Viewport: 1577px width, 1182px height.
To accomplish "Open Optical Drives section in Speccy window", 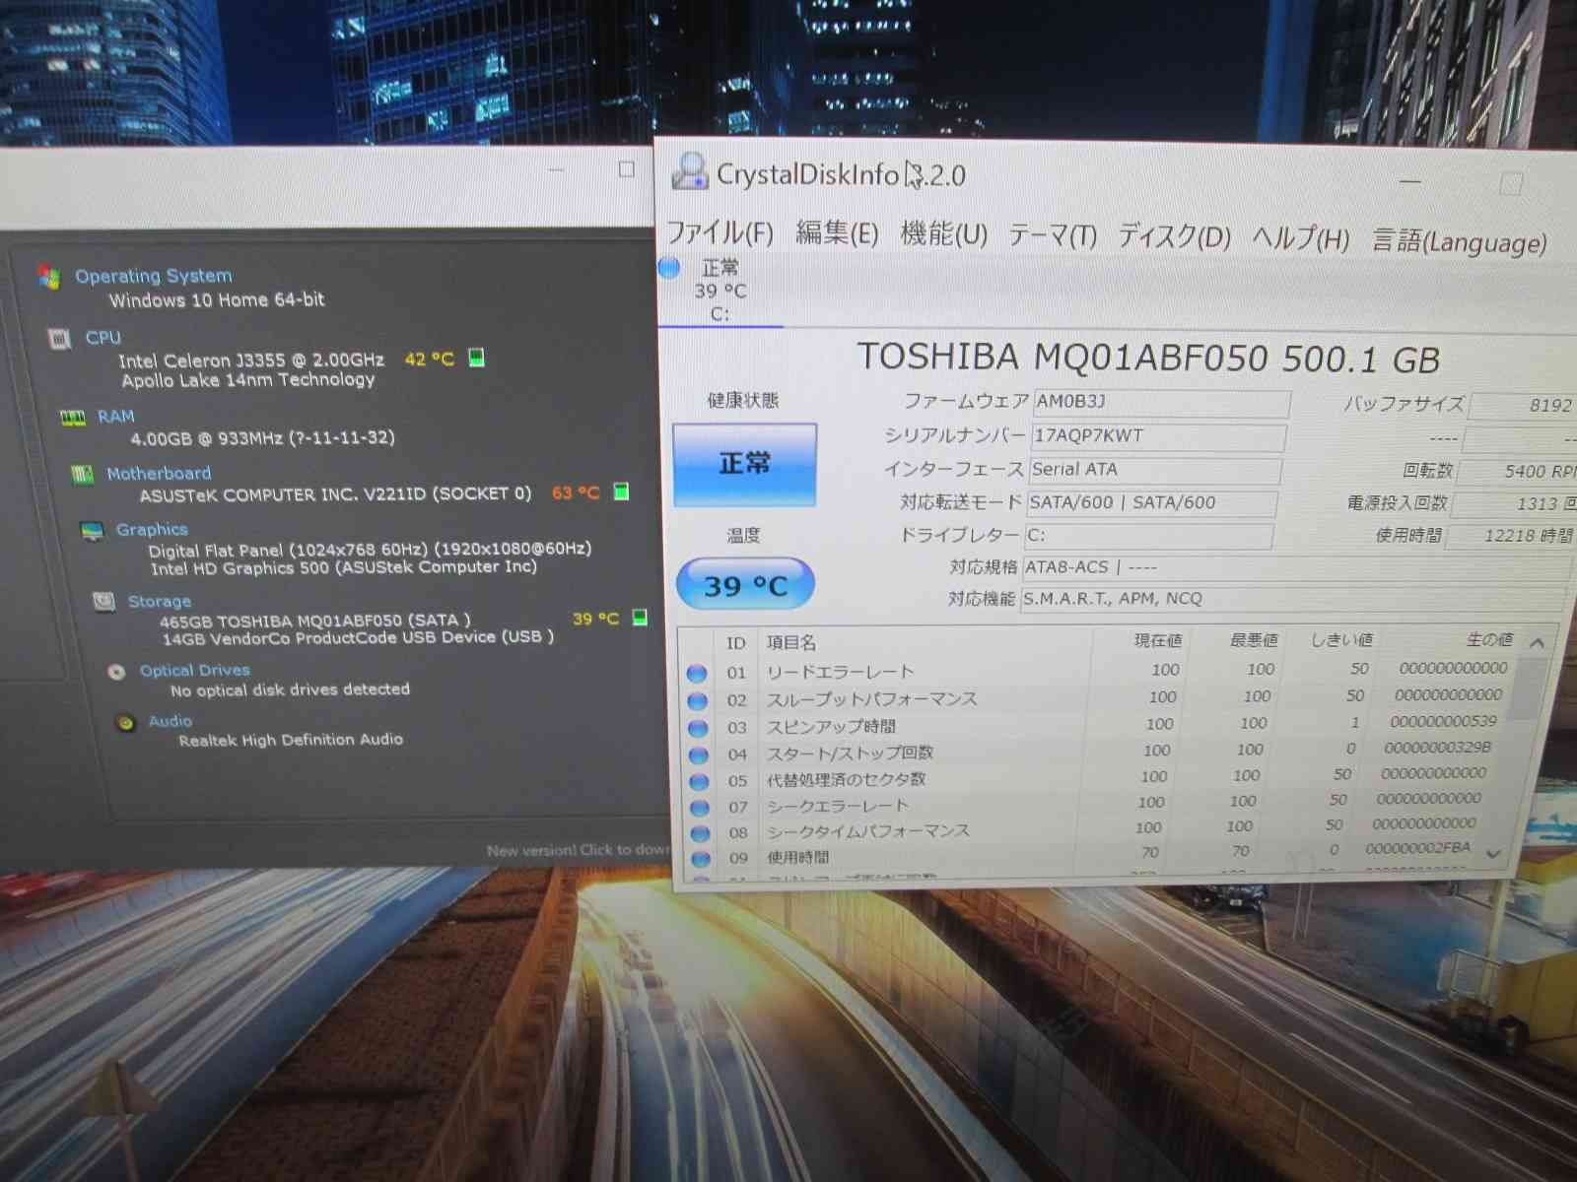I will click(195, 671).
